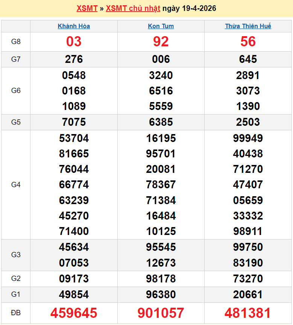Open the XSMT chủ nhật link

[x=133, y=8]
